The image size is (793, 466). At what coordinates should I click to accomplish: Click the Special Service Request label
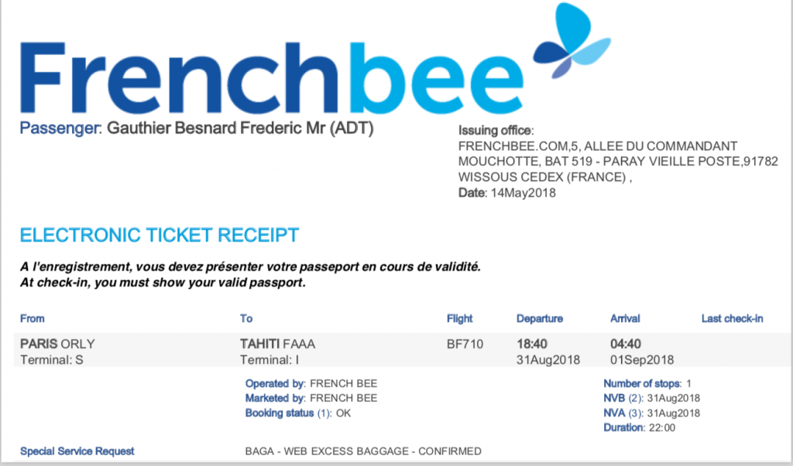(x=77, y=451)
